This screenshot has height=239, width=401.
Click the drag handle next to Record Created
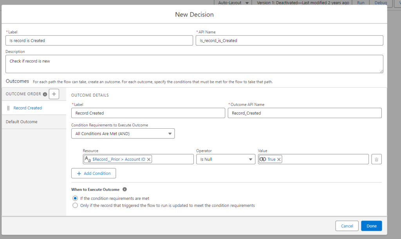tap(8, 108)
